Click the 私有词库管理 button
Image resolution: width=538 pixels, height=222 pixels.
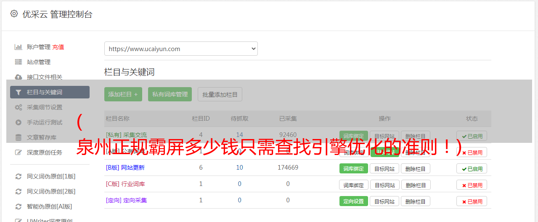[170, 94]
